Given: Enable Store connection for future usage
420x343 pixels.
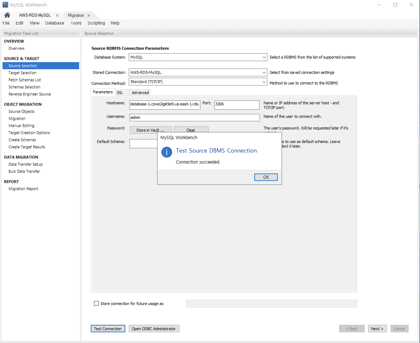Looking at the screenshot, I should [96, 303].
